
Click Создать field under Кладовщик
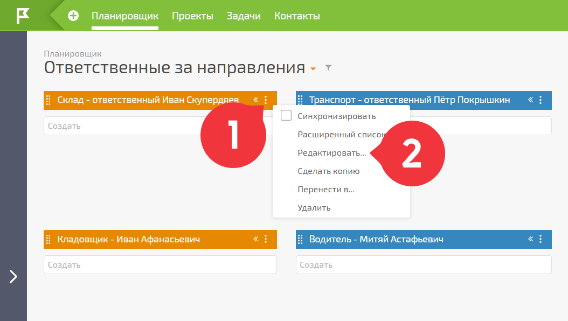[x=160, y=265]
